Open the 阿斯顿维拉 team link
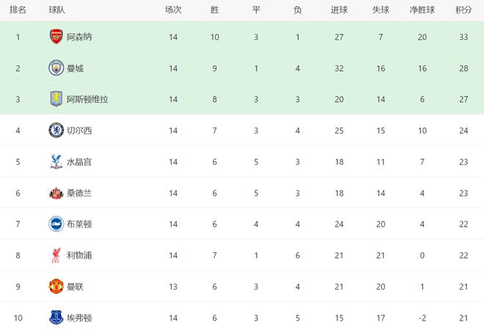 tap(87, 99)
